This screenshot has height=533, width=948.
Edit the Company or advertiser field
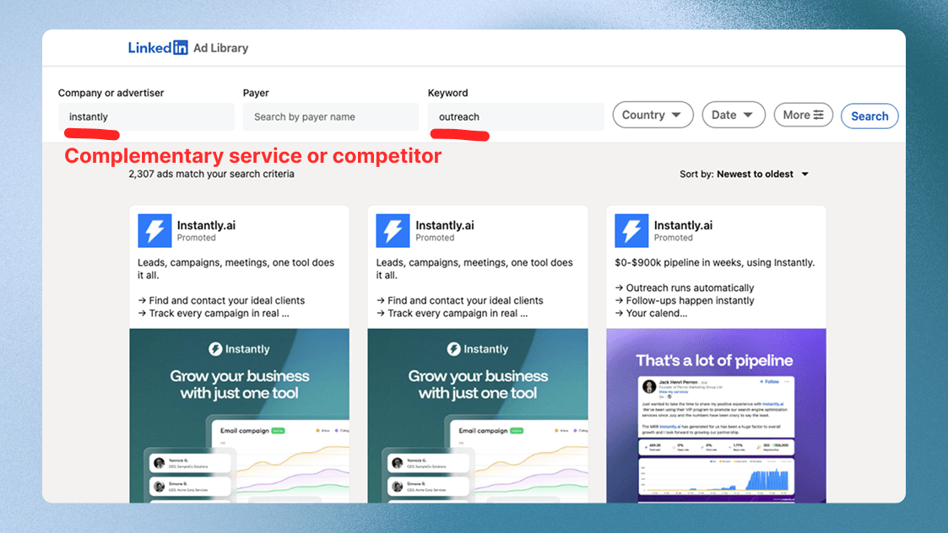pyautogui.click(x=146, y=116)
